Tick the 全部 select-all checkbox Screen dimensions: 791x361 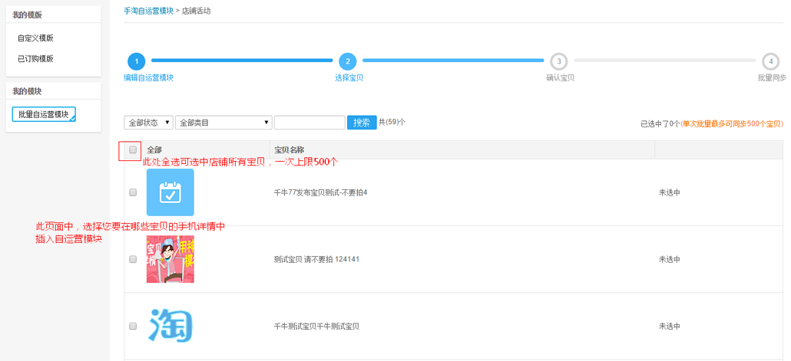point(133,150)
